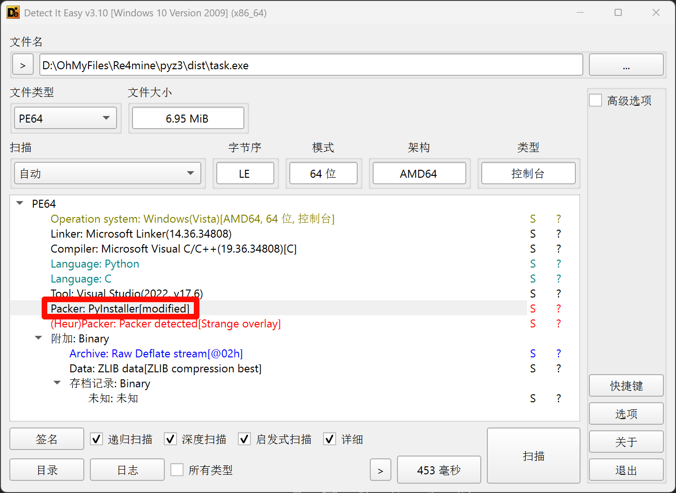The width and height of the screenshot is (676, 493).
Task: Click the S in the (Heur)Packer row
Action: pos(533,324)
